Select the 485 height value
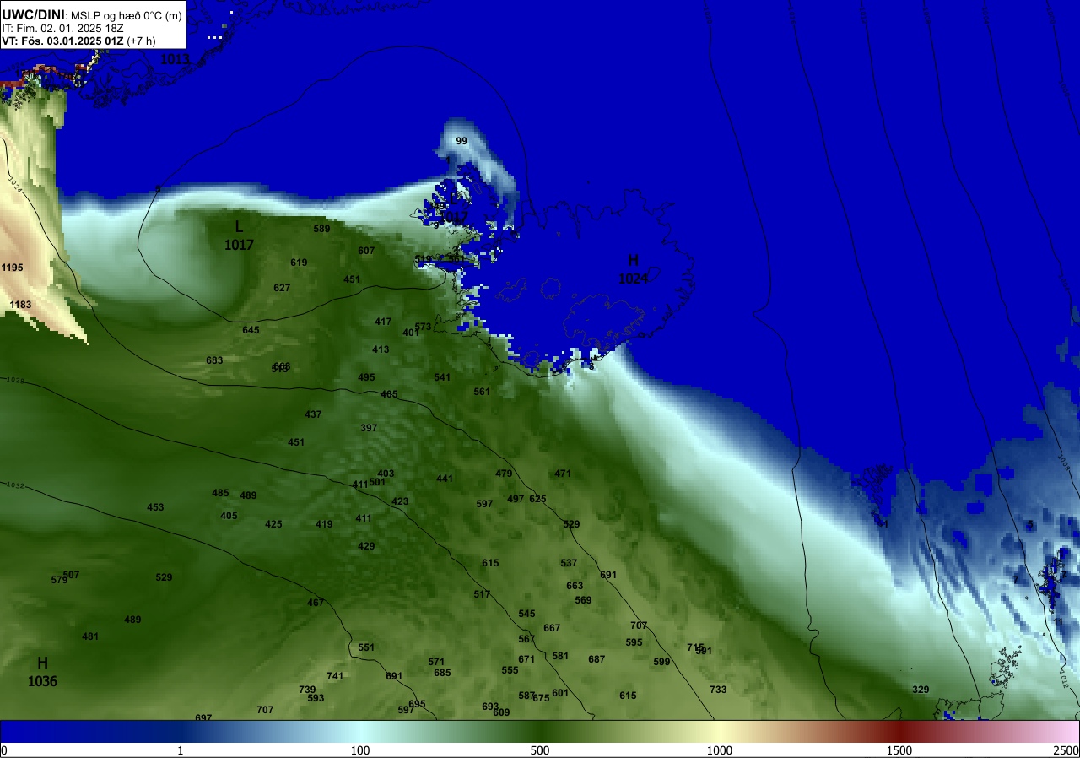The width and height of the screenshot is (1080, 758). click(220, 493)
